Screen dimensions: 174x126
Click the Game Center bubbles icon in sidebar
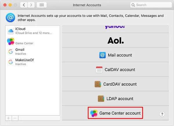11,41
